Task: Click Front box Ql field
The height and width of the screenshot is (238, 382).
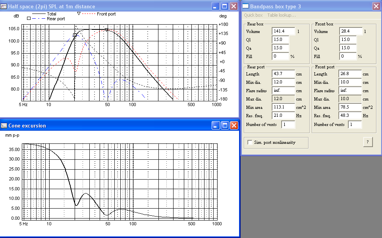Action: tap(348, 39)
